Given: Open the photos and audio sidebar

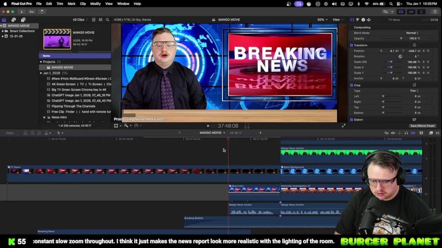Looking at the screenshot, I should point(13,20).
